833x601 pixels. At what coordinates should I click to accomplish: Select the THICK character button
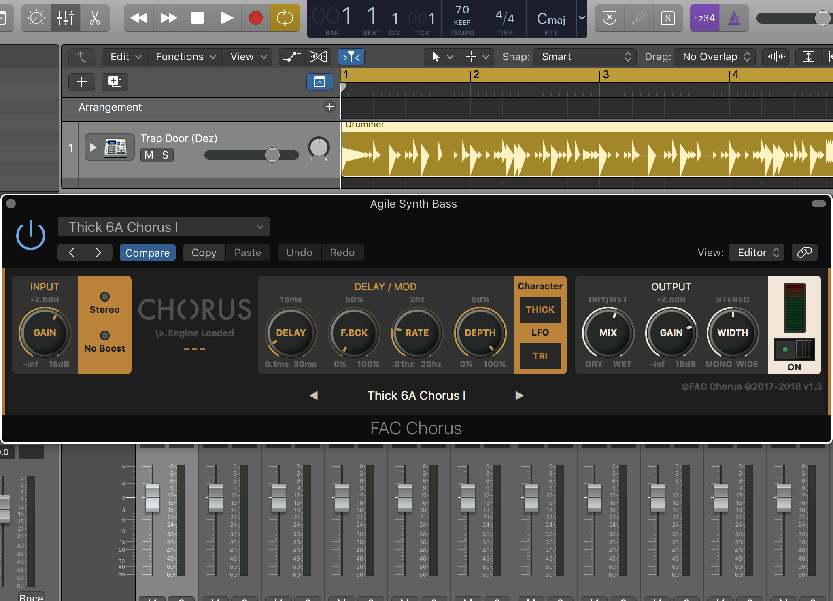click(x=540, y=310)
